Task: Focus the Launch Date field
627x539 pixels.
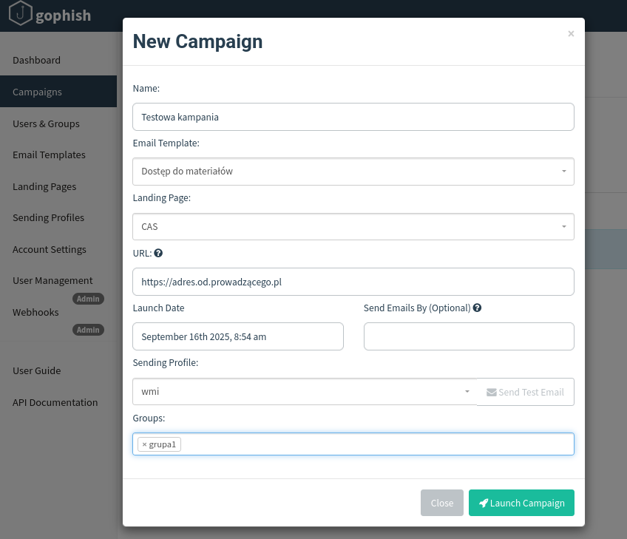Action: click(x=238, y=336)
